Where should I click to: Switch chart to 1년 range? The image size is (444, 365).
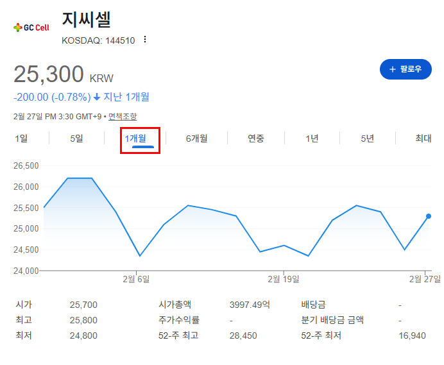tap(312, 139)
